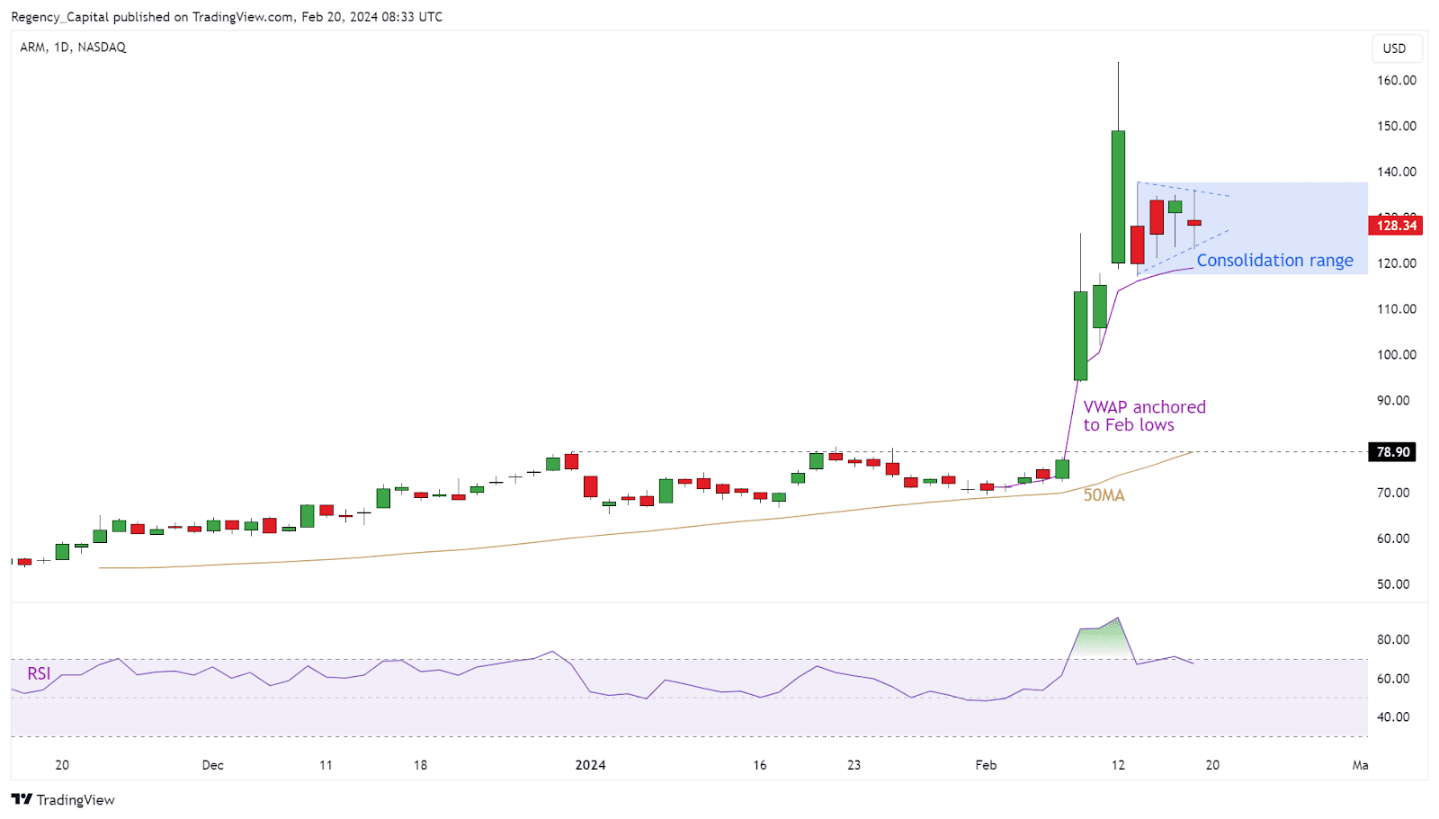The width and height of the screenshot is (1439, 819).
Task: Click the 140.00 price axis value
Action: [1396, 172]
